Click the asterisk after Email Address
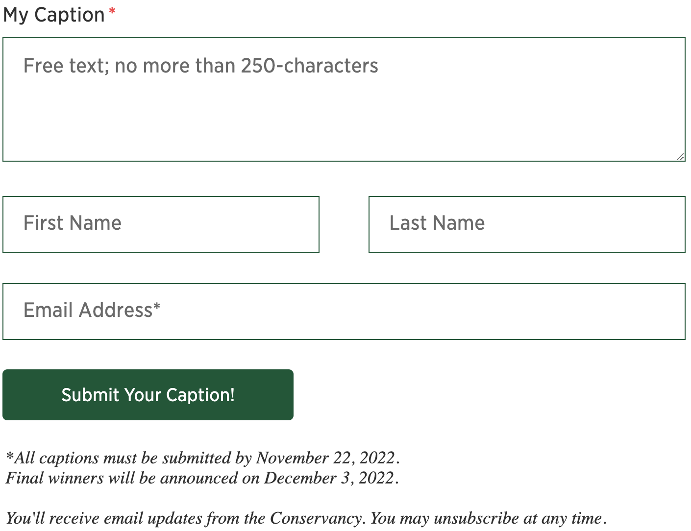This screenshot has width=691, height=531. (157, 307)
